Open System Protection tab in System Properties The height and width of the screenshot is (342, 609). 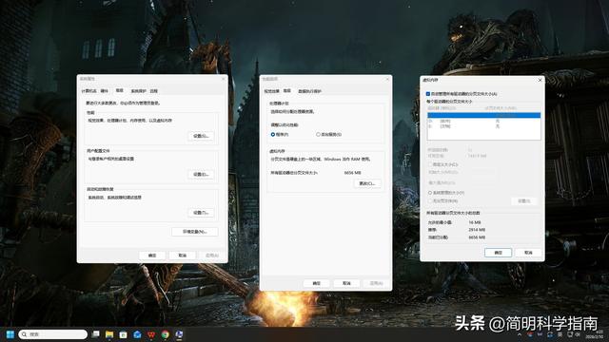(138, 91)
